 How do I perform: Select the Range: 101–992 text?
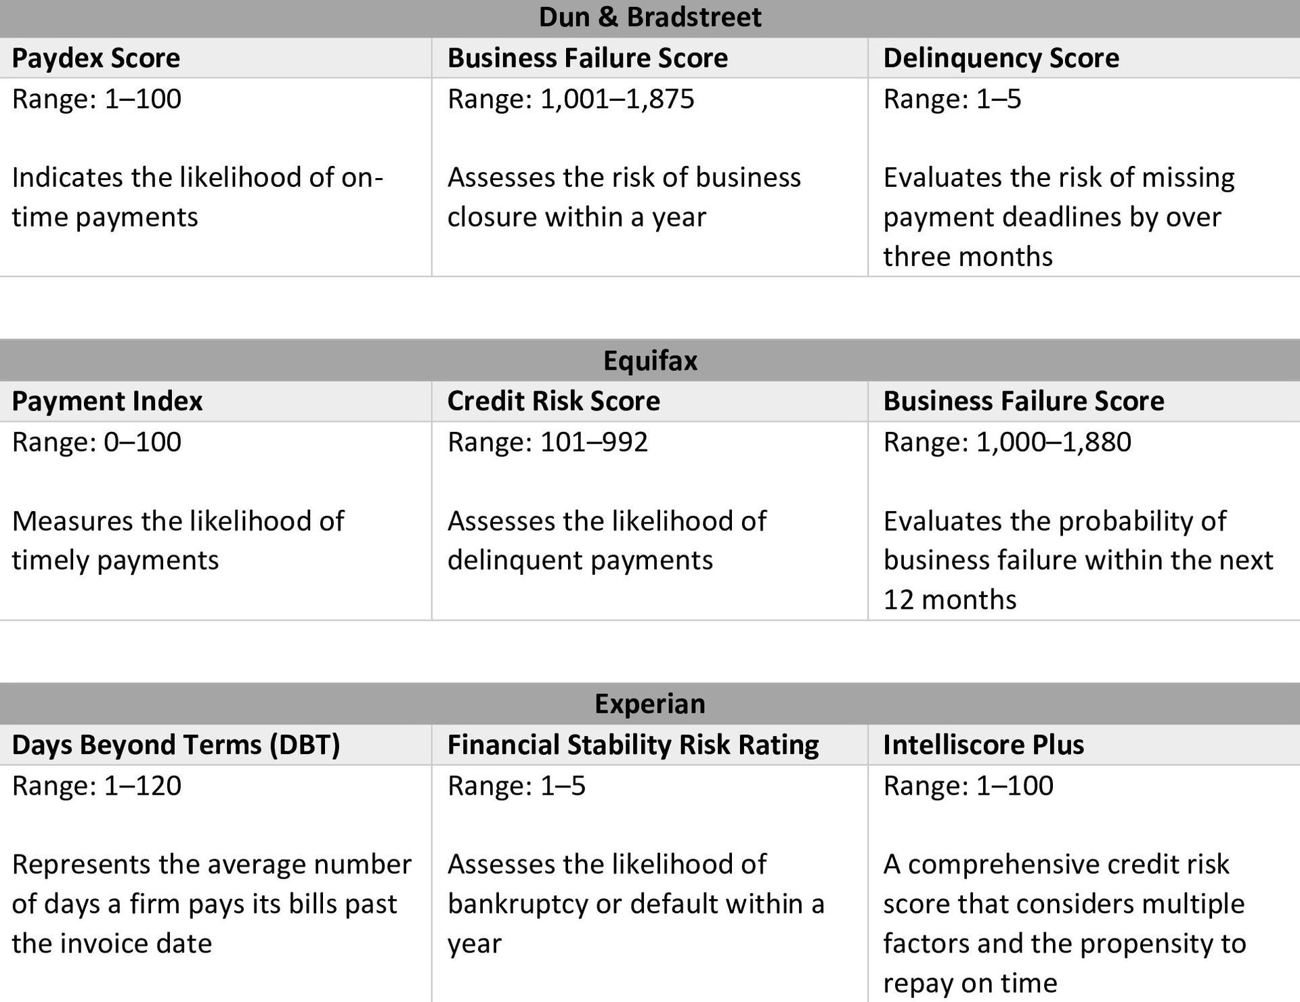point(547,443)
